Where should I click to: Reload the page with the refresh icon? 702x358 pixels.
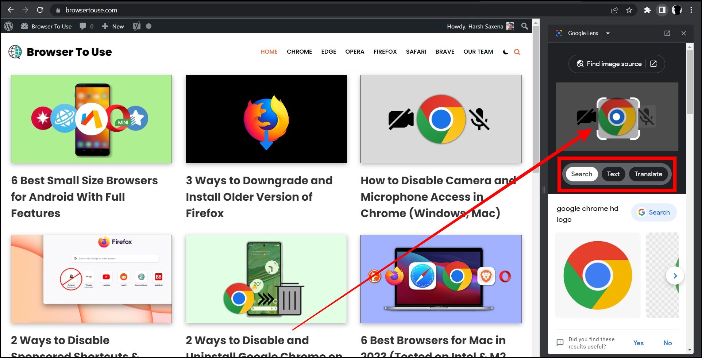click(x=40, y=10)
